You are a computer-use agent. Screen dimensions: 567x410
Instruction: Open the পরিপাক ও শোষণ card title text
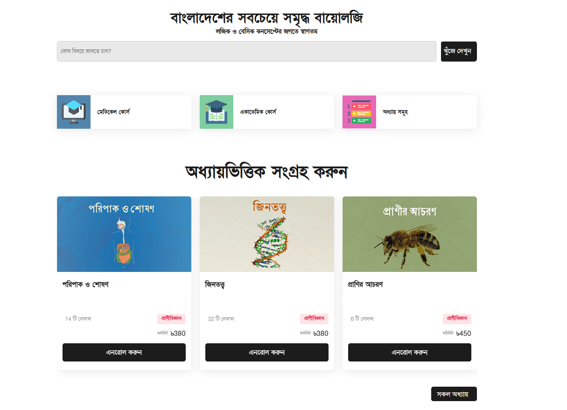85,285
